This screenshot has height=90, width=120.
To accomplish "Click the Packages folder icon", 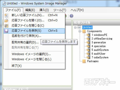I will click(x=84, y=61).
